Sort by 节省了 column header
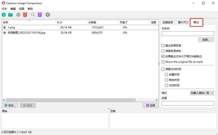218x135 pixels. tap(134, 23)
